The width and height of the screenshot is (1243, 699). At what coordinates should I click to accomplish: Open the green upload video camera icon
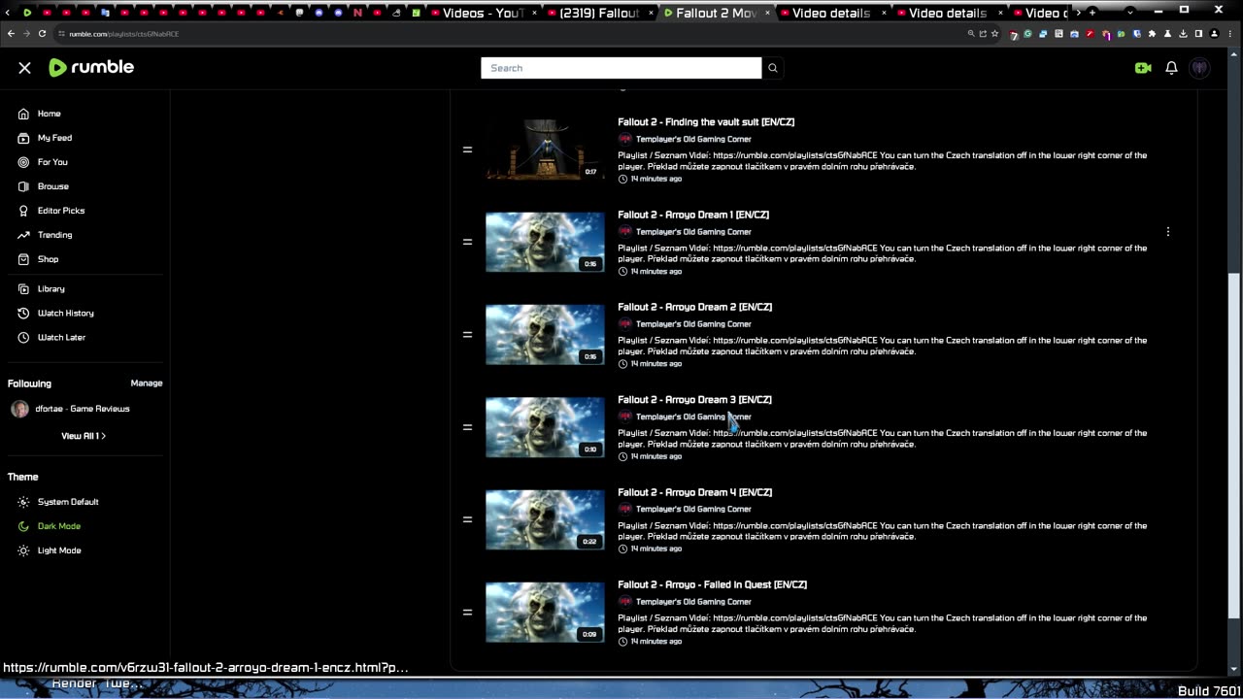pyautogui.click(x=1143, y=68)
